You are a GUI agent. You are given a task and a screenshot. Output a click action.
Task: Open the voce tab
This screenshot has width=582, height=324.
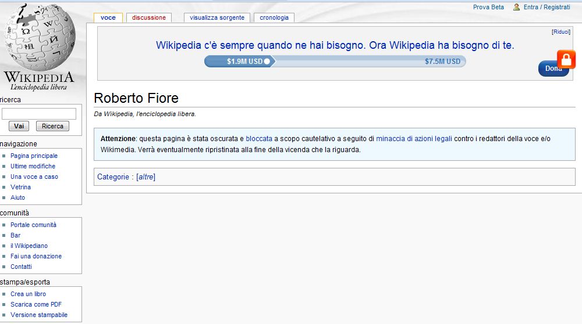pos(108,17)
